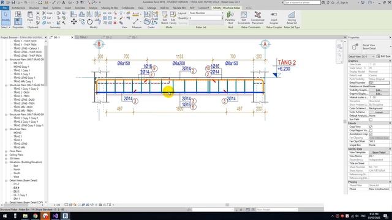
Task: Open the Massing & Site ribbon tab
Action: (110, 8)
